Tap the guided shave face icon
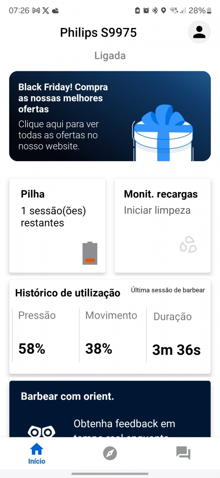The image size is (220, 478). (42, 432)
